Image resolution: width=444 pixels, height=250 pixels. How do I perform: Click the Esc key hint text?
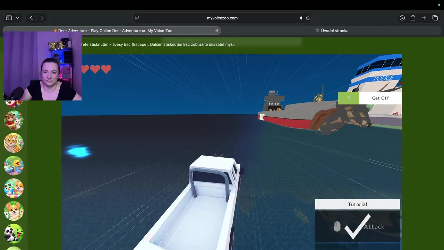click(158, 44)
